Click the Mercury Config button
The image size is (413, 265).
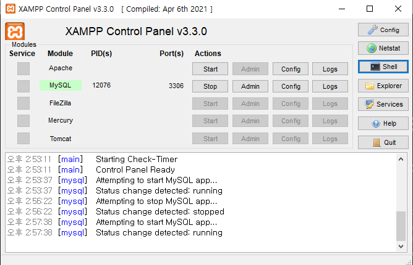tap(291, 121)
